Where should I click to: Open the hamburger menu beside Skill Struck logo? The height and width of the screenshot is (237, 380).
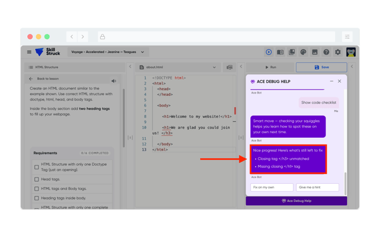click(x=29, y=52)
